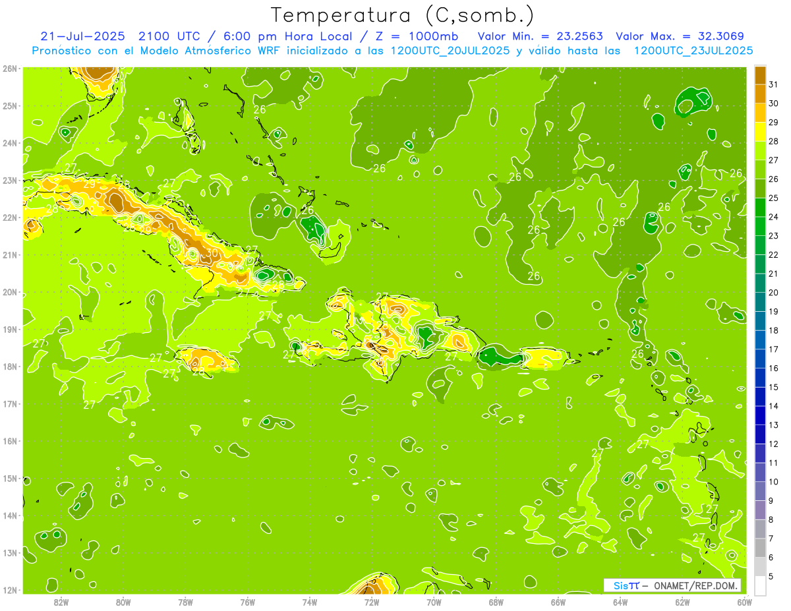Click the "76W" longitude label
The height and width of the screenshot is (611, 791).
point(247,601)
